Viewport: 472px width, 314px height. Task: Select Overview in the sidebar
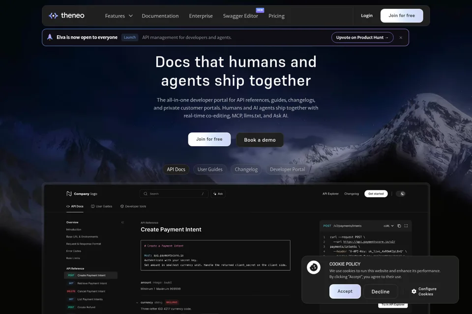[x=72, y=222]
